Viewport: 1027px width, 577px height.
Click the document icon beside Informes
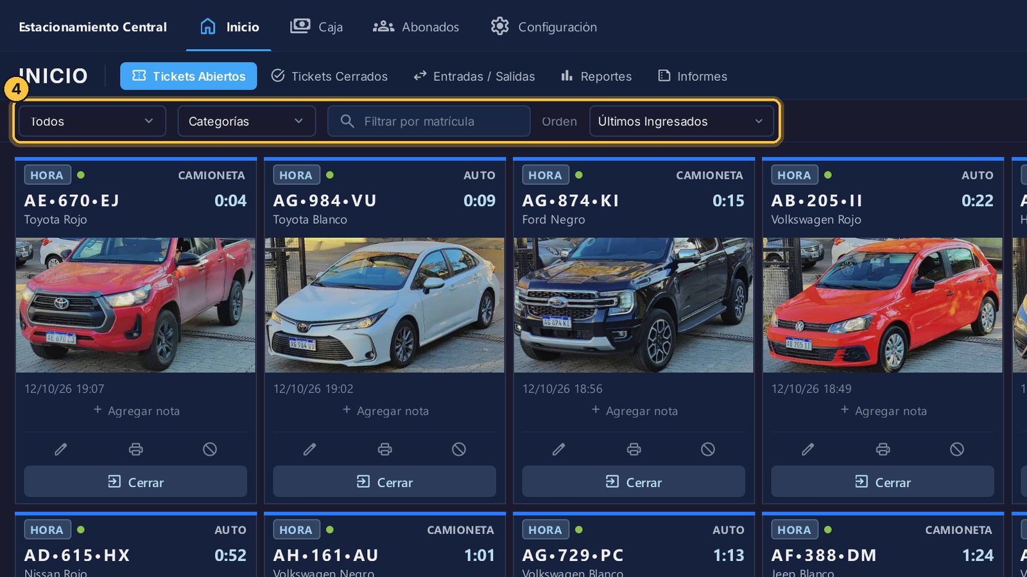664,76
